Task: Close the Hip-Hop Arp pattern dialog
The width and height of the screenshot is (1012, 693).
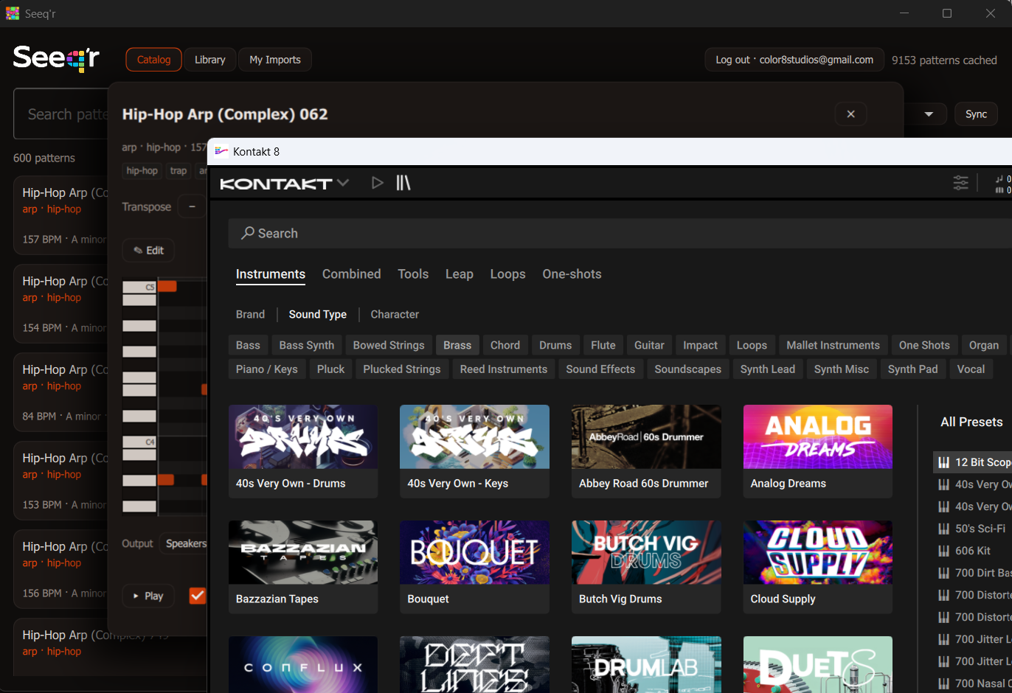Action: pyautogui.click(x=850, y=114)
